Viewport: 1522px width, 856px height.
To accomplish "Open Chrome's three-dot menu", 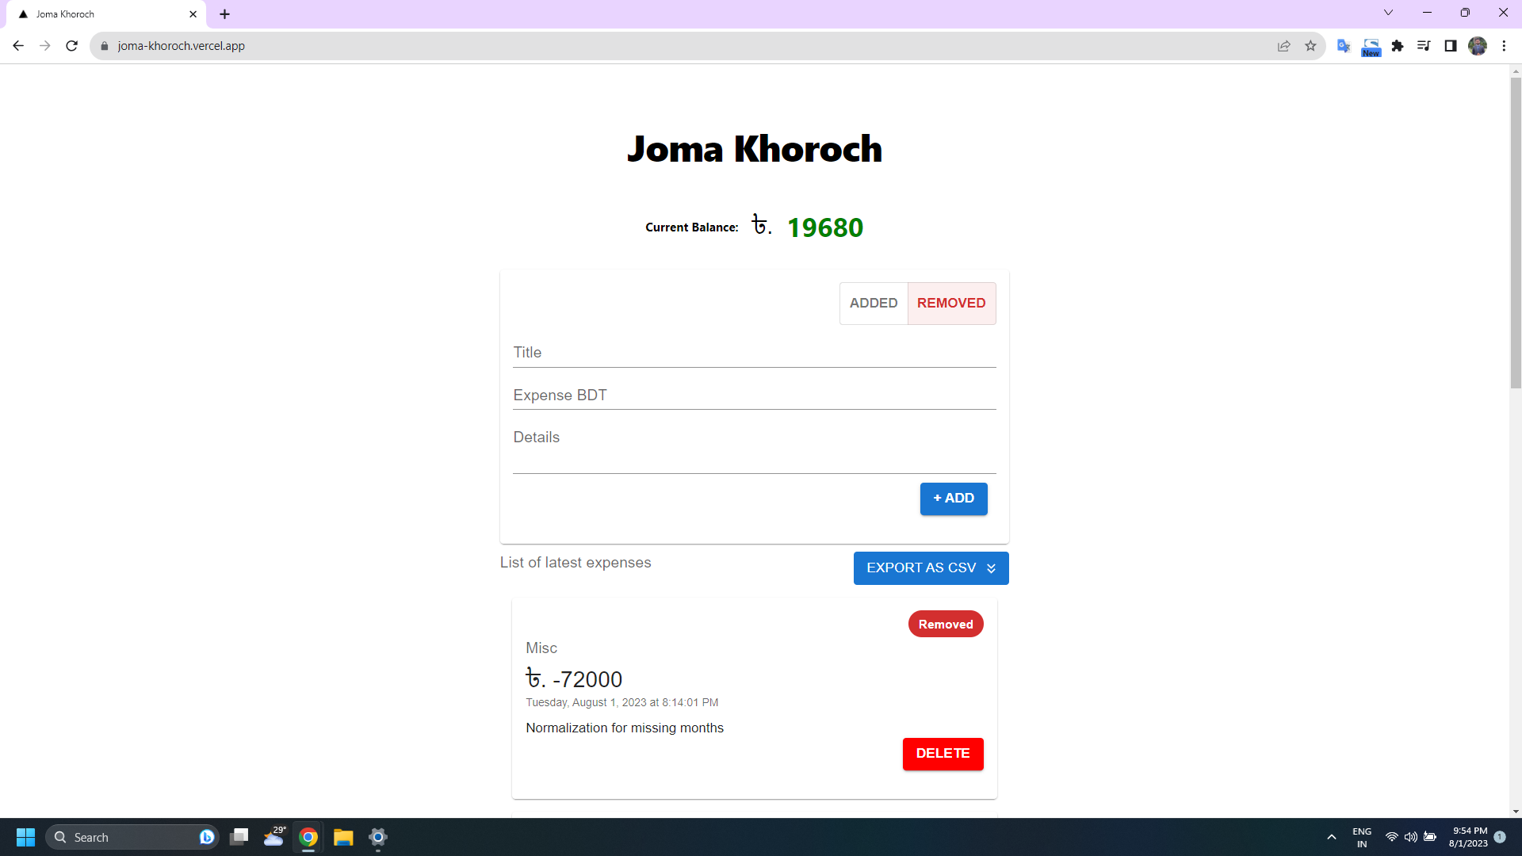I will point(1504,46).
